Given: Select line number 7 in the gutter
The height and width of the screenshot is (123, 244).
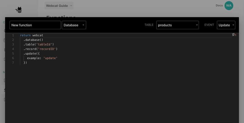Looking at the screenshot, I should point(13,63).
